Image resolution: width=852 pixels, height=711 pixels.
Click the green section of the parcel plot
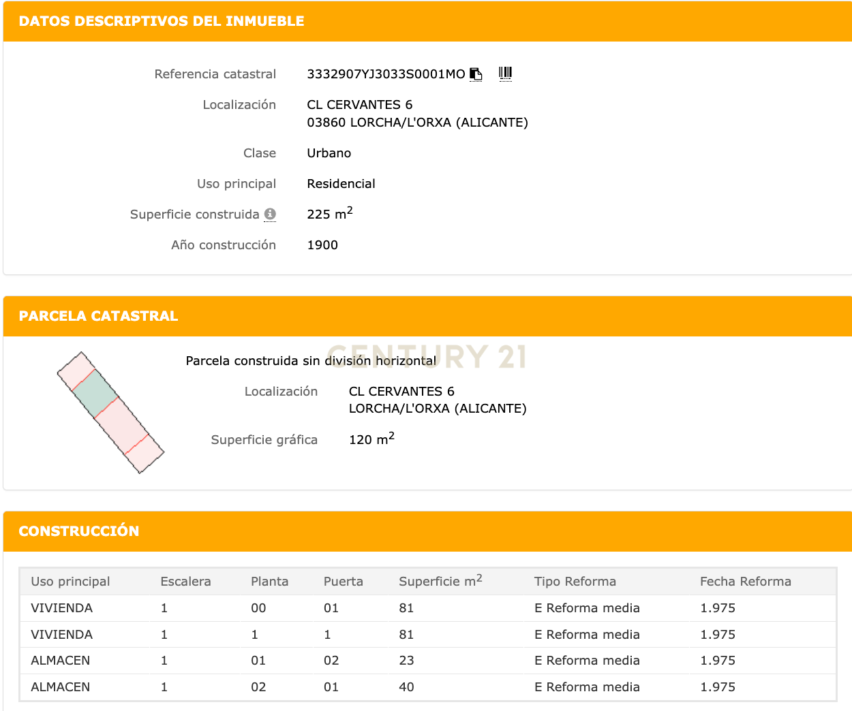95,394
